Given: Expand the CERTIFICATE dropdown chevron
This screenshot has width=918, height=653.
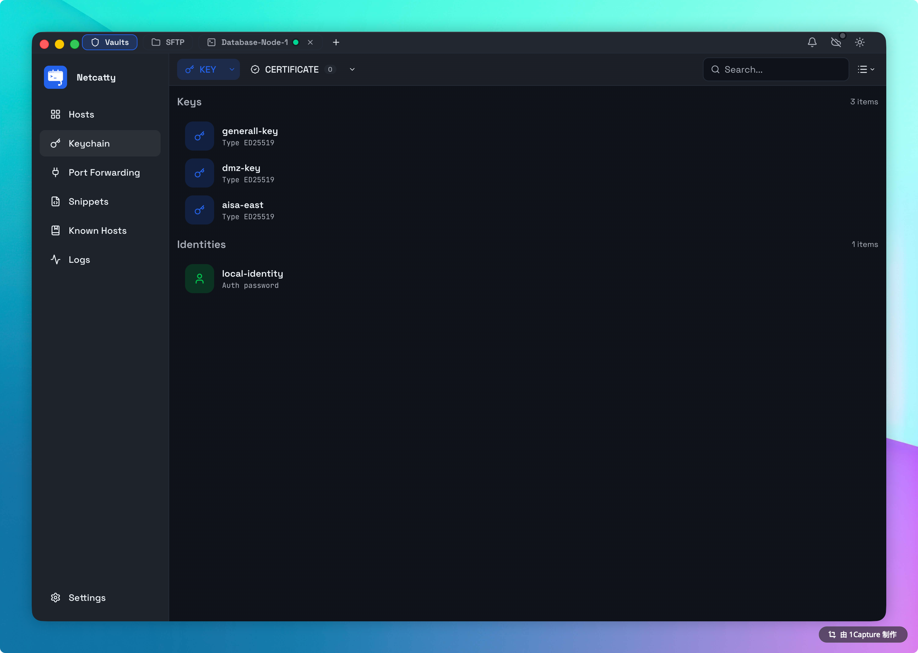Looking at the screenshot, I should click(x=352, y=70).
